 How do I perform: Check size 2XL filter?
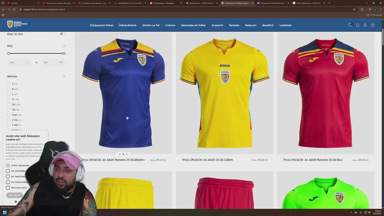click(9, 104)
